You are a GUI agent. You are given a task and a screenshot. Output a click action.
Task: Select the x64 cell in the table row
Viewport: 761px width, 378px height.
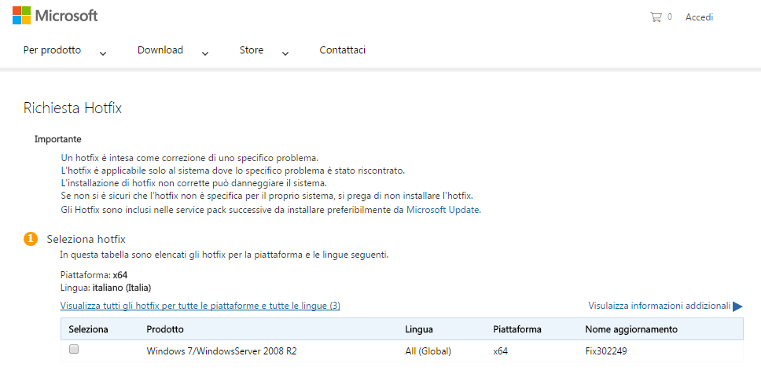pos(500,351)
